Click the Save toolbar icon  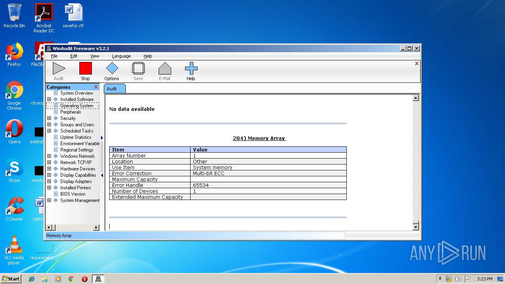138,69
